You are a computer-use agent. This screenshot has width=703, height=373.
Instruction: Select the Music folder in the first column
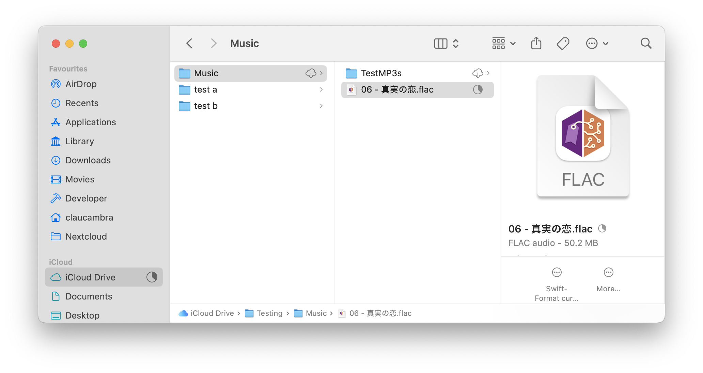click(250, 73)
